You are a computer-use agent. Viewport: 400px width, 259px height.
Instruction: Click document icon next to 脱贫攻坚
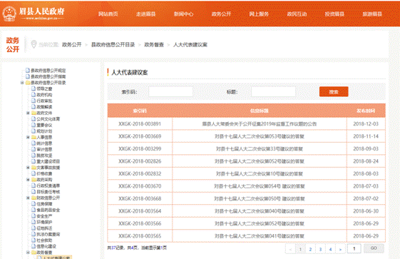click(34, 155)
